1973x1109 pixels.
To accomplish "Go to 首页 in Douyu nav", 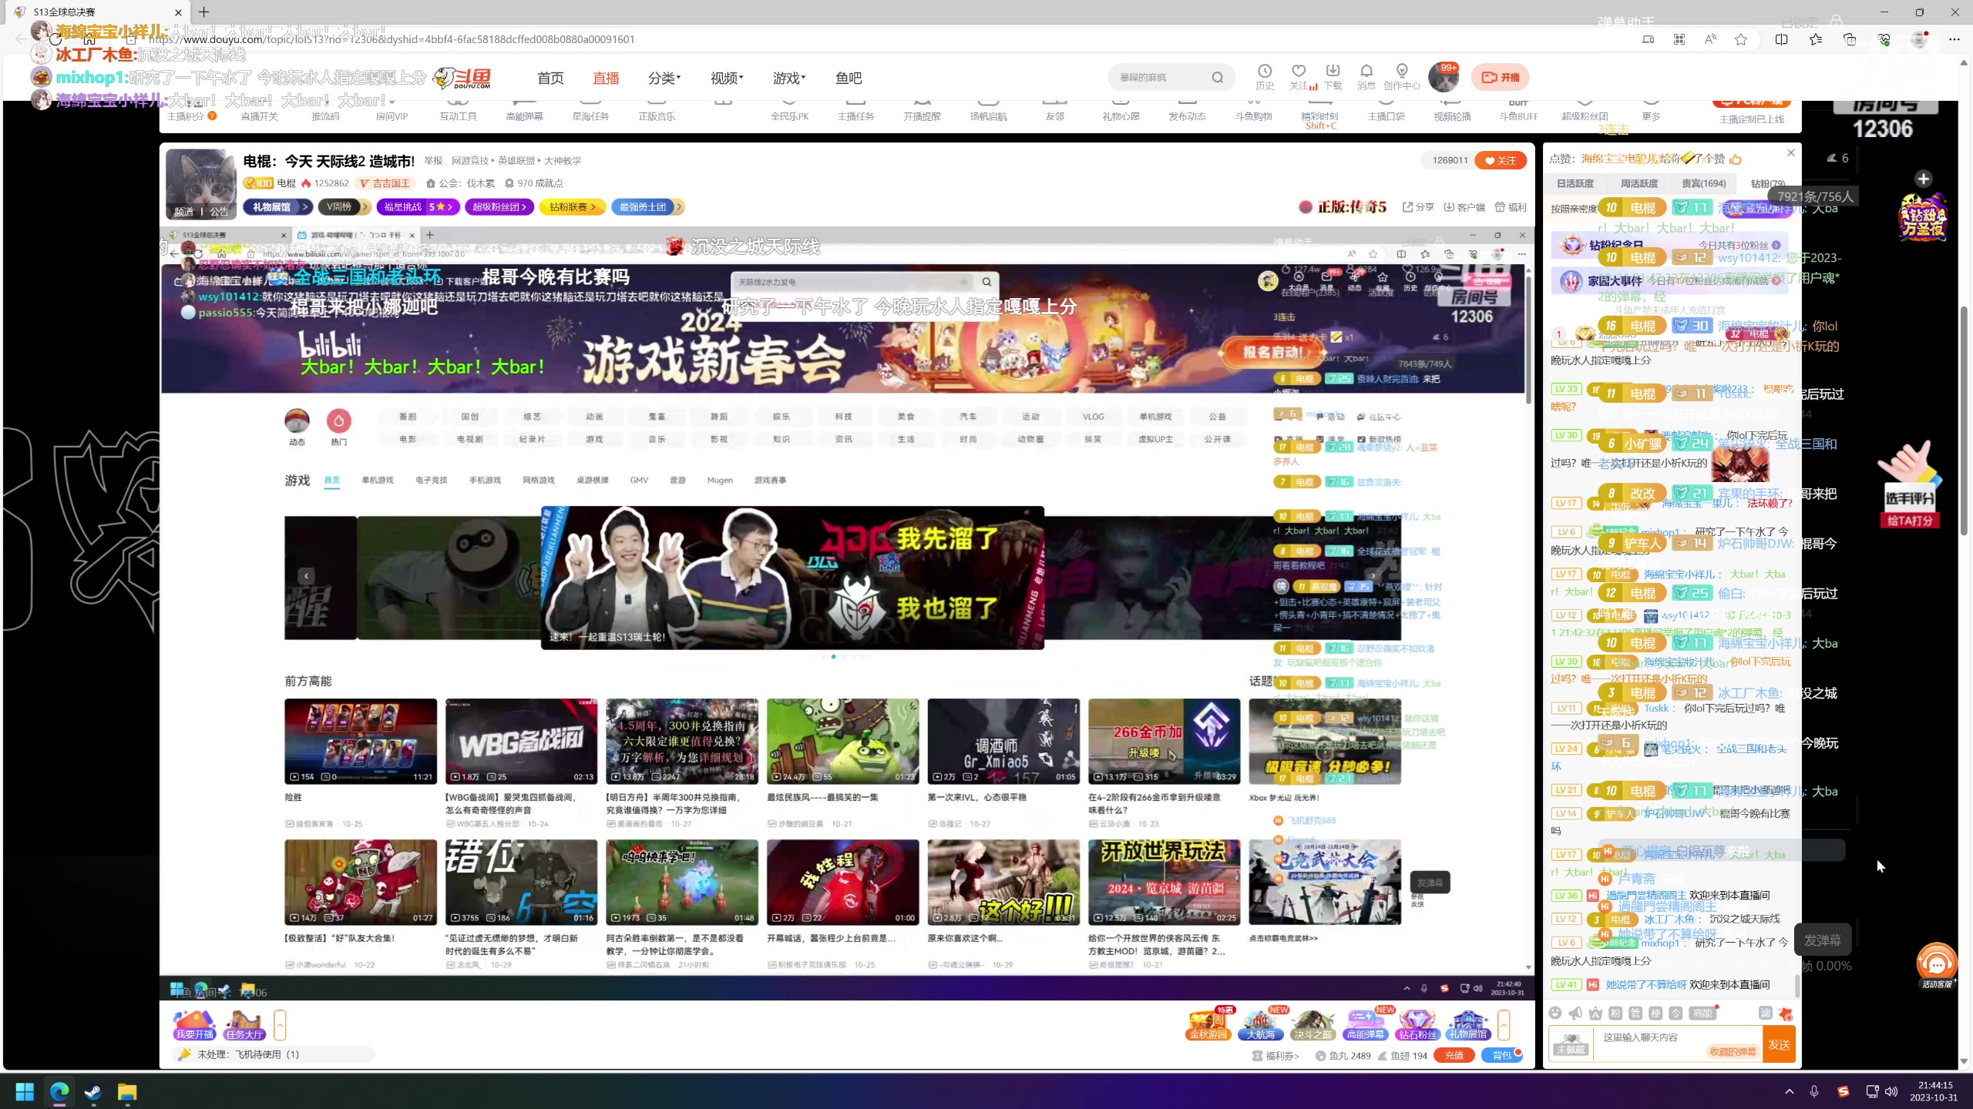I will pos(550,78).
